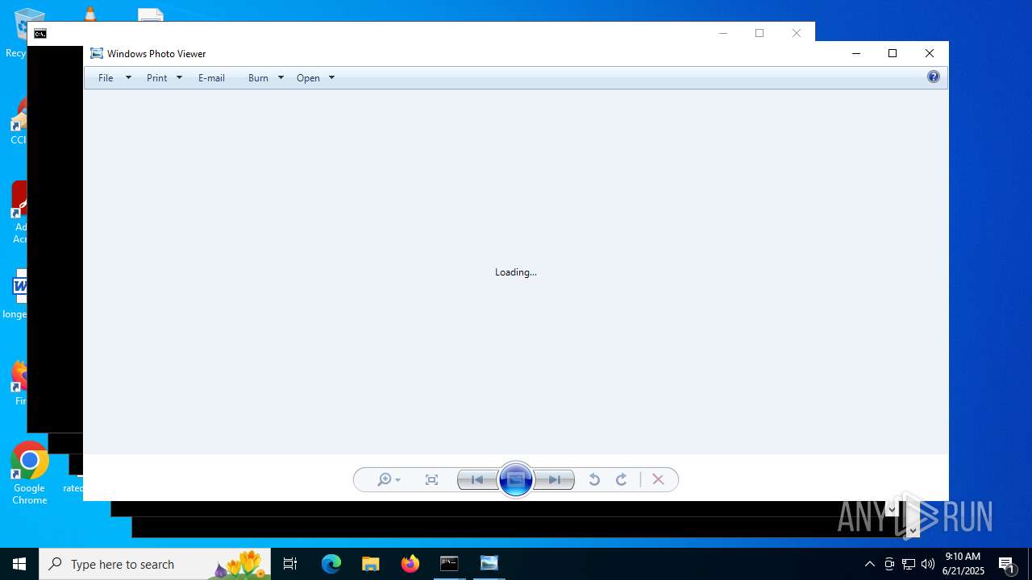This screenshot has height=580, width=1032.
Task: Expand the Print dropdown arrow
Action: [179, 78]
